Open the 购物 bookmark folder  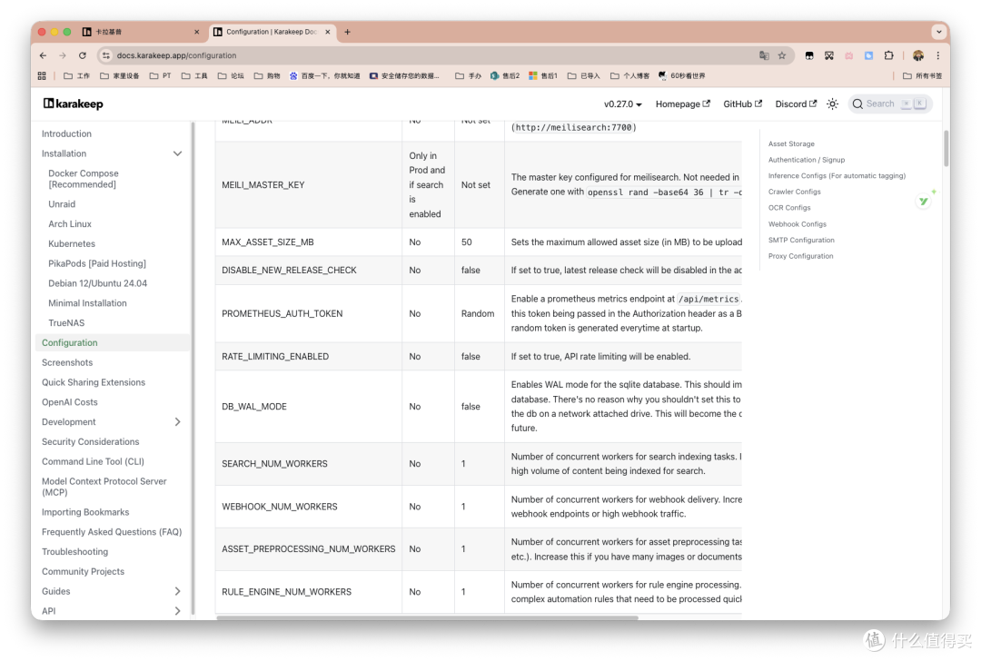(x=267, y=75)
